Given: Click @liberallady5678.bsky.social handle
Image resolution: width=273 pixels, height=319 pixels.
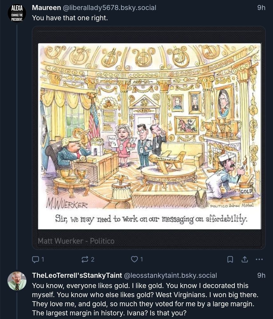Looking at the screenshot, I should tap(110, 8).
